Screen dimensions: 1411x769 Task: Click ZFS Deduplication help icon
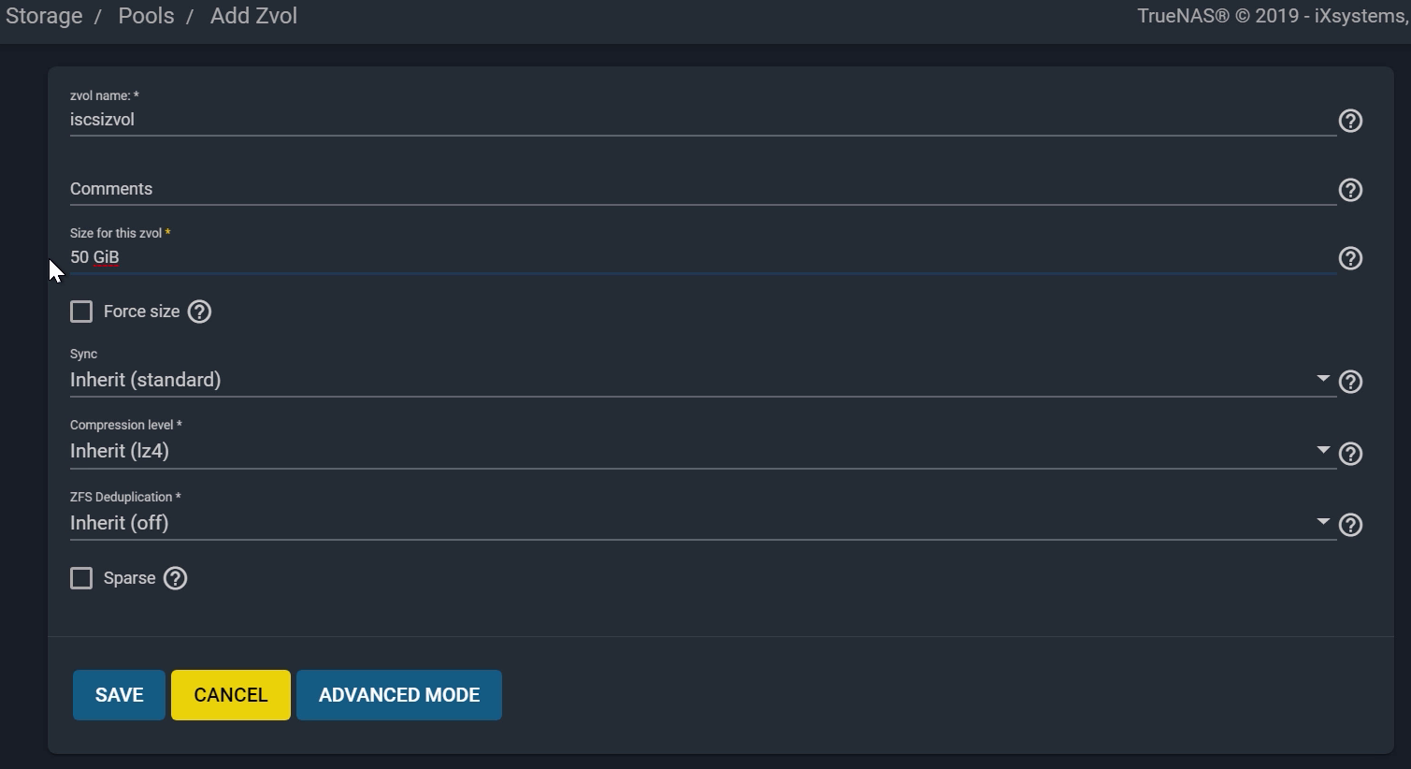pyautogui.click(x=1350, y=525)
